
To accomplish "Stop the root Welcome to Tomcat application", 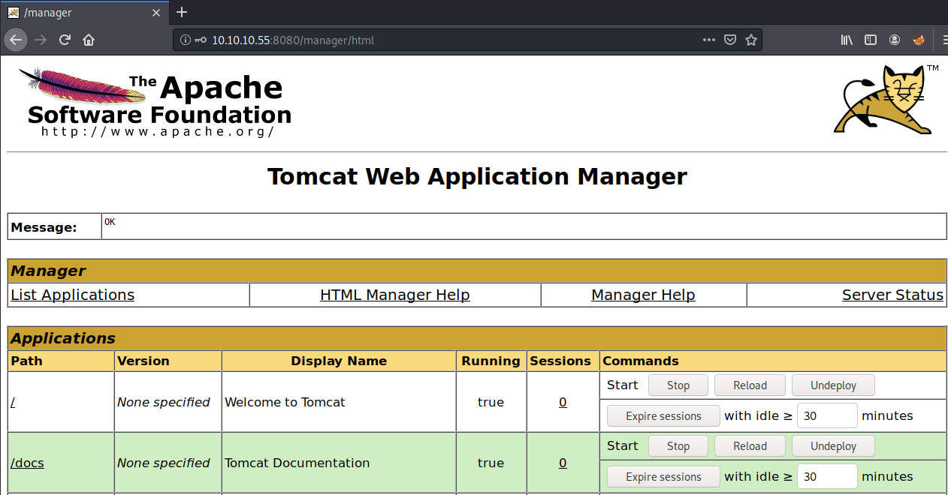I will 678,385.
